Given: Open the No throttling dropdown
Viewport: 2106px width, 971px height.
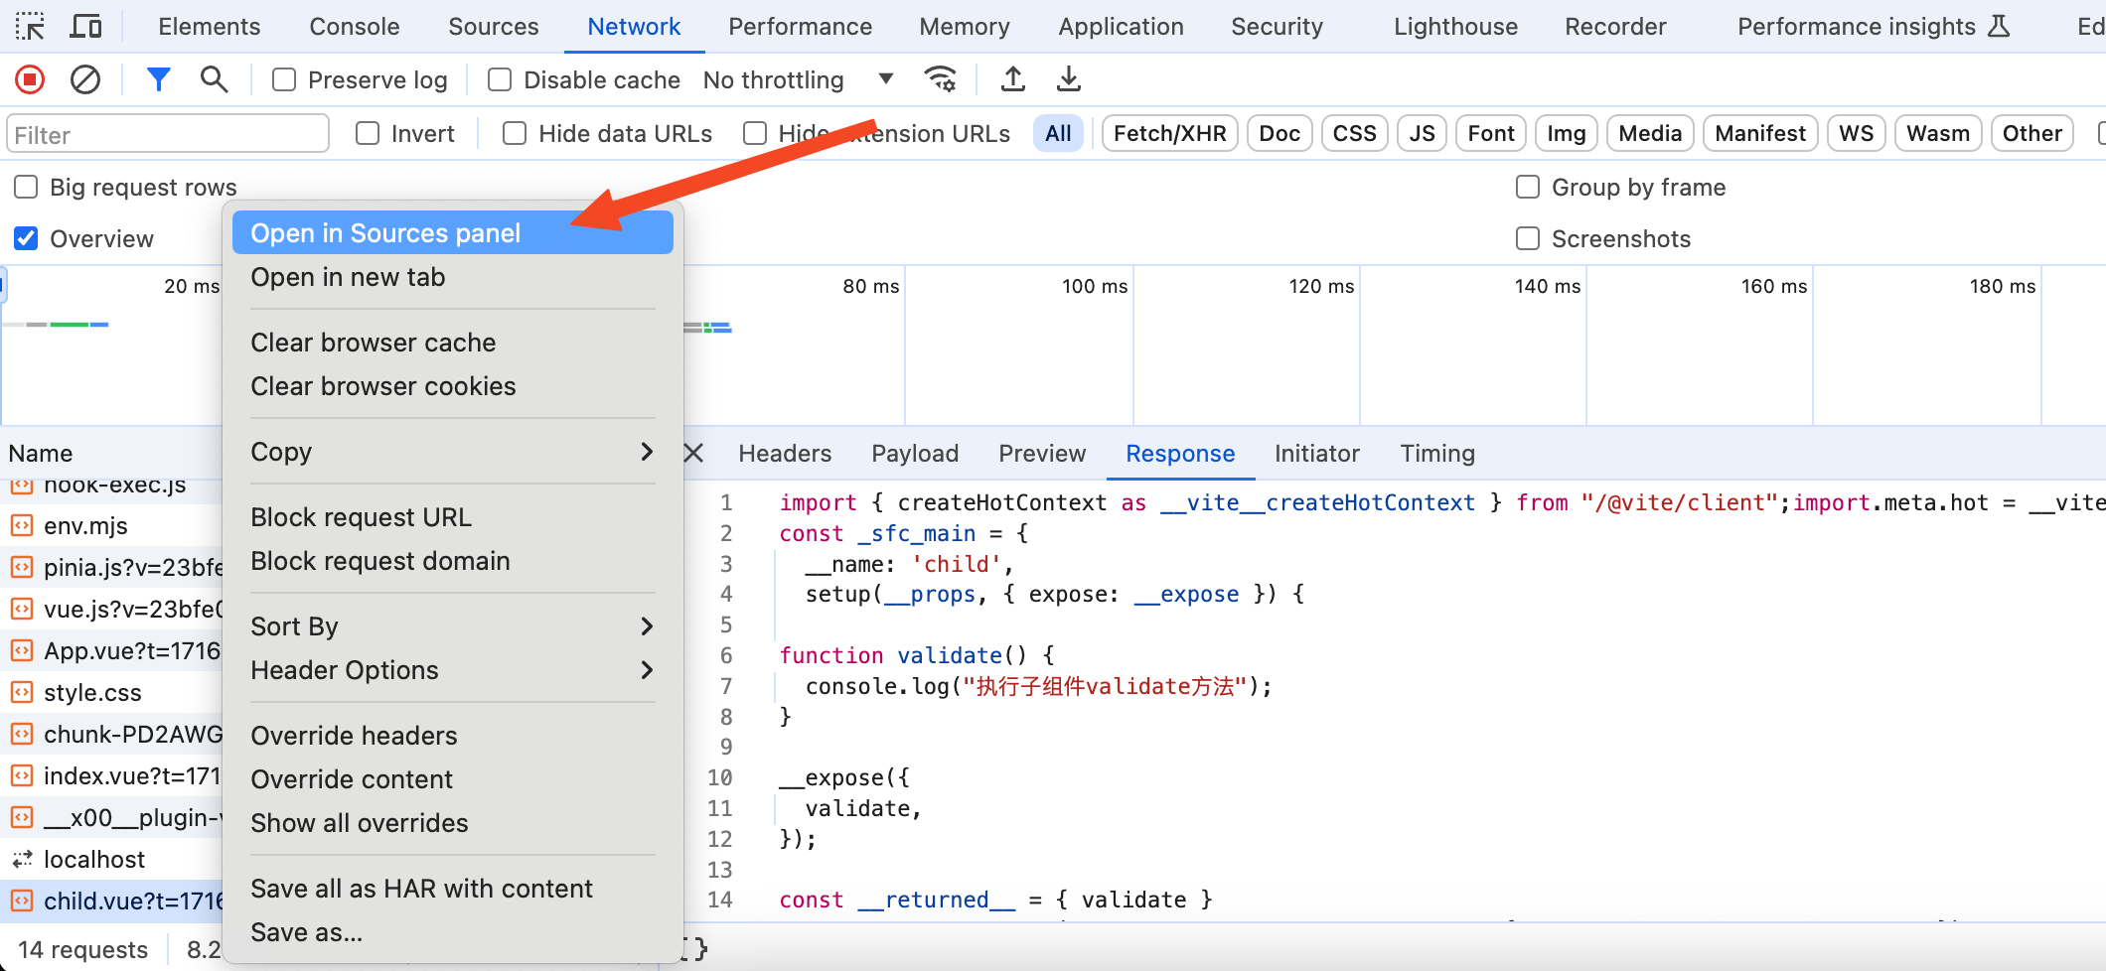Looking at the screenshot, I should (798, 79).
